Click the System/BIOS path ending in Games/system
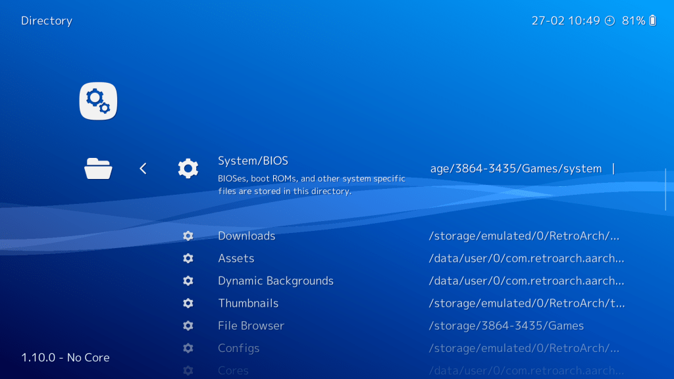 [x=516, y=168]
